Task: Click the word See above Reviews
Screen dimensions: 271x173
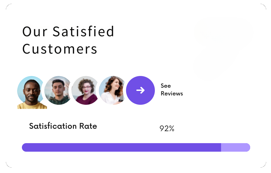Action: coord(166,86)
